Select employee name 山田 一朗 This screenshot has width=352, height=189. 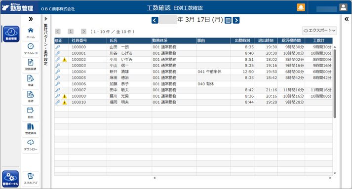[119, 47]
